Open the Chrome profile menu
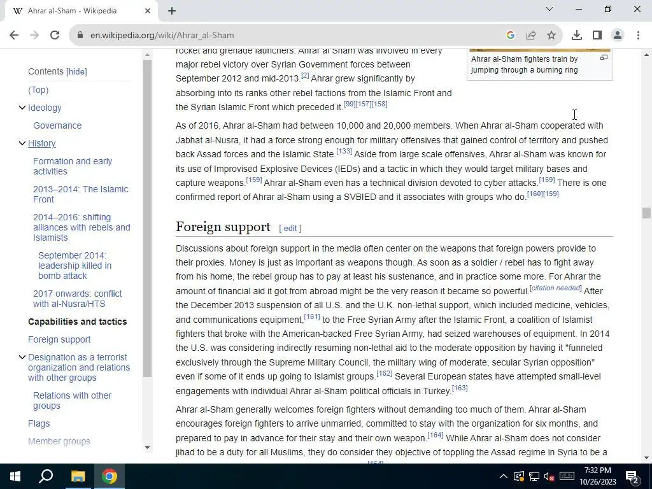Screen dimensions: 652x489 (618, 36)
